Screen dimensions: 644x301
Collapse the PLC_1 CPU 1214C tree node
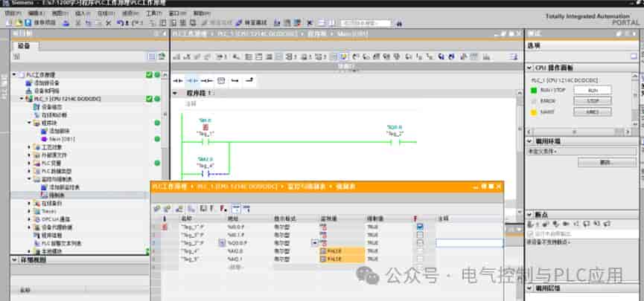22,99
